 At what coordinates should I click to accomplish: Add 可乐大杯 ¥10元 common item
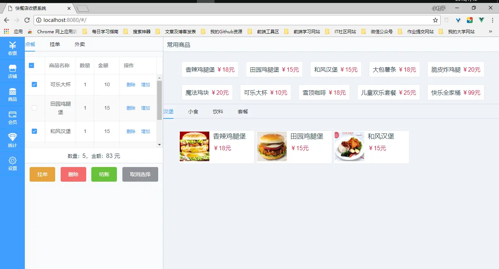(x=266, y=92)
